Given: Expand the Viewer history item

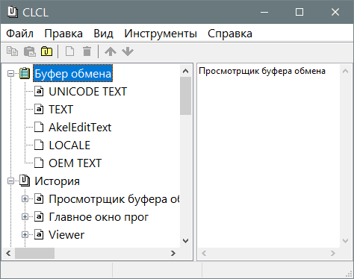Looking at the screenshot, I should tap(25, 235).
